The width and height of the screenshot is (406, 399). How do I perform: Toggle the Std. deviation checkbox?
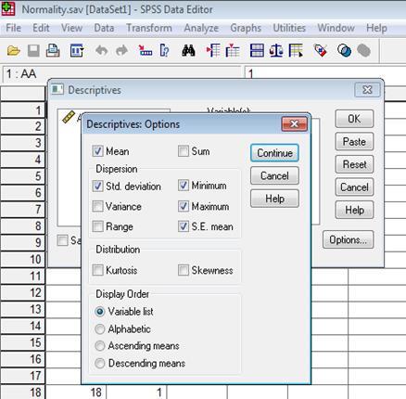tap(97, 186)
